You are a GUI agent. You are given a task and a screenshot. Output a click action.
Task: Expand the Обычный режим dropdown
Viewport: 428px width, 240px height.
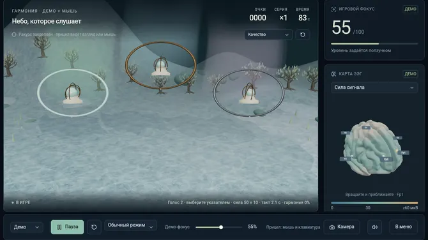pyautogui.click(x=130, y=225)
